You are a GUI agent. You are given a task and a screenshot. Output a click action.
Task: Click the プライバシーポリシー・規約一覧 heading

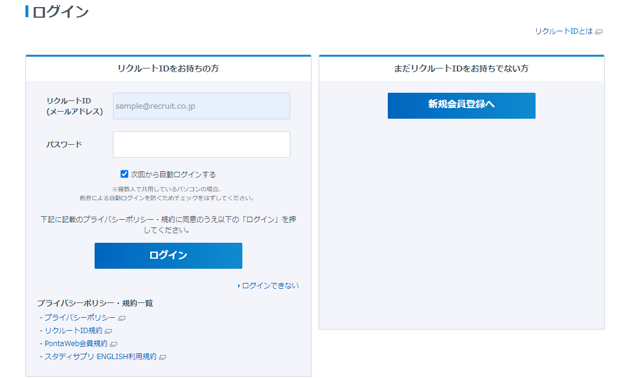click(x=95, y=303)
